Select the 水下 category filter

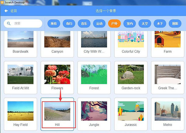[160, 23]
